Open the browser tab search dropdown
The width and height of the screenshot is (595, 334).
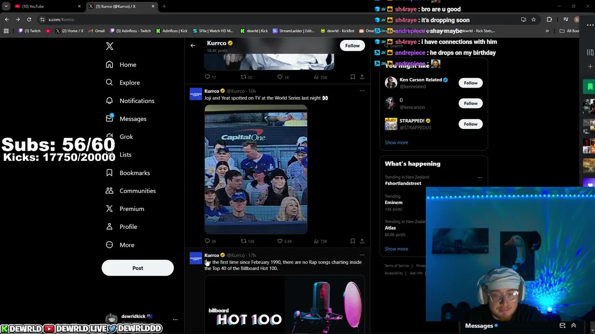(x=6, y=6)
